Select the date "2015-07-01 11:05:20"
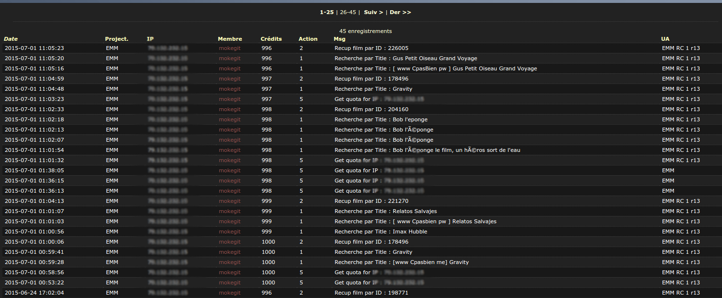The height and width of the screenshot is (298, 722). tap(34, 58)
